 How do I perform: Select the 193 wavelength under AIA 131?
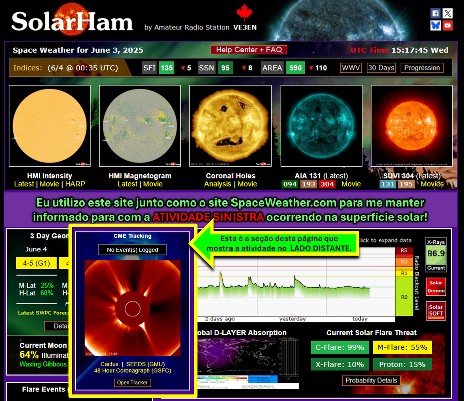pyautogui.click(x=308, y=184)
